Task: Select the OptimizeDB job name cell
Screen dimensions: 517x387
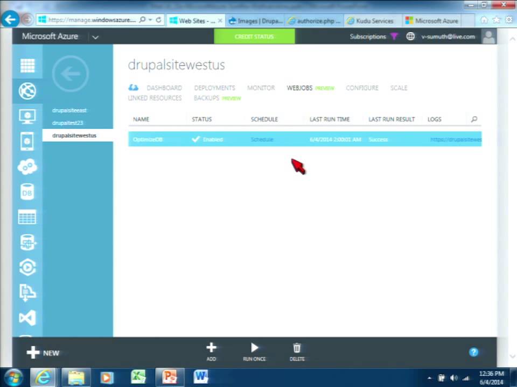Action: click(148, 140)
